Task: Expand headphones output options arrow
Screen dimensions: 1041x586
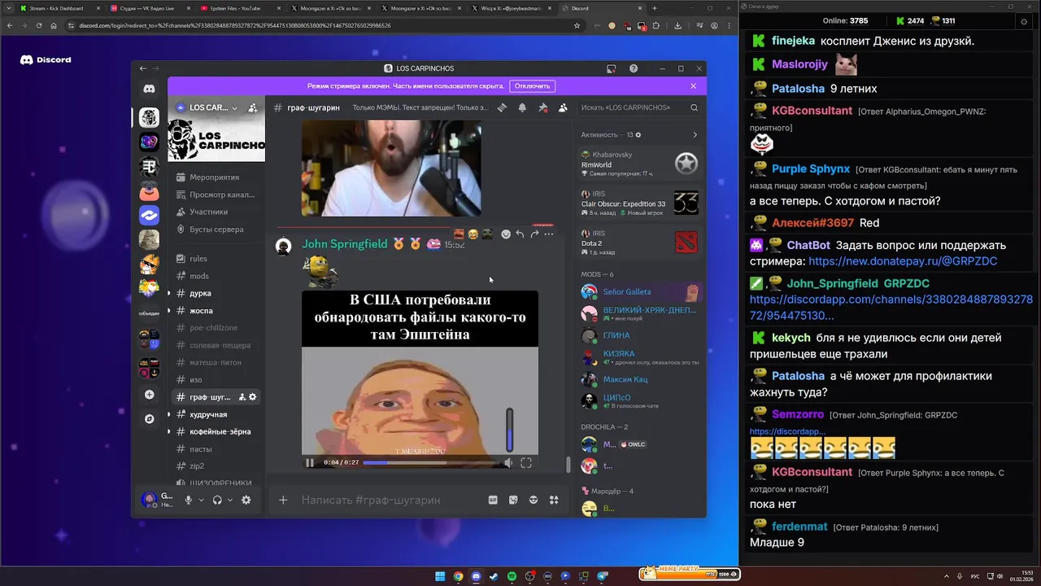Action: tap(230, 500)
